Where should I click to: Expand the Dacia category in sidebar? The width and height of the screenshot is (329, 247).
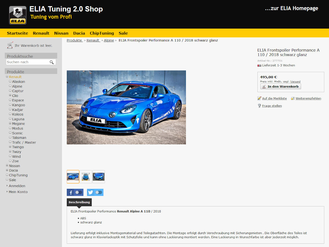[x=7, y=170]
